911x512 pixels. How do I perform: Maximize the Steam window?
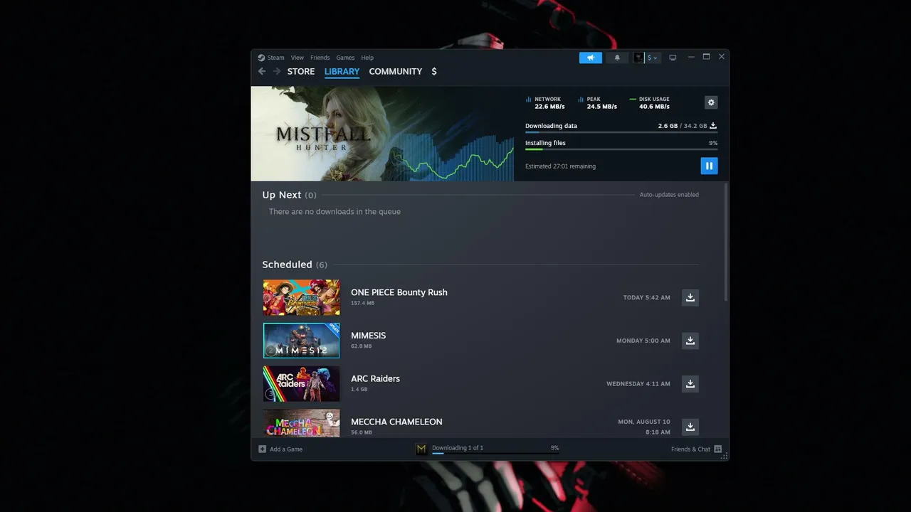pyautogui.click(x=706, y=57)
